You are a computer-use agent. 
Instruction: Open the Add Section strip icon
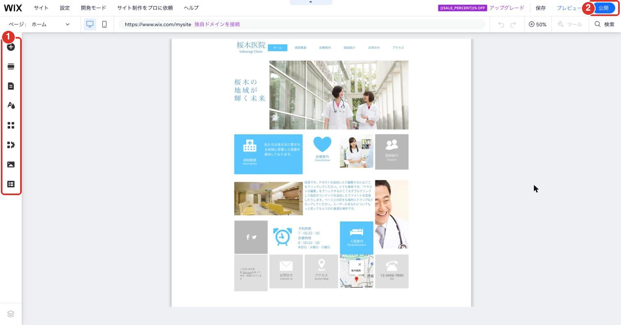(11, 67)
